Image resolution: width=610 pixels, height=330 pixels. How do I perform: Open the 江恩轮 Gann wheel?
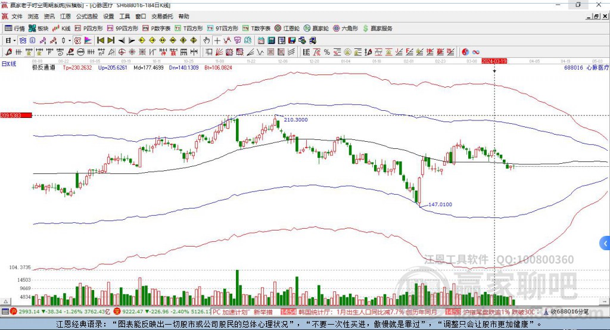point(287,29)
